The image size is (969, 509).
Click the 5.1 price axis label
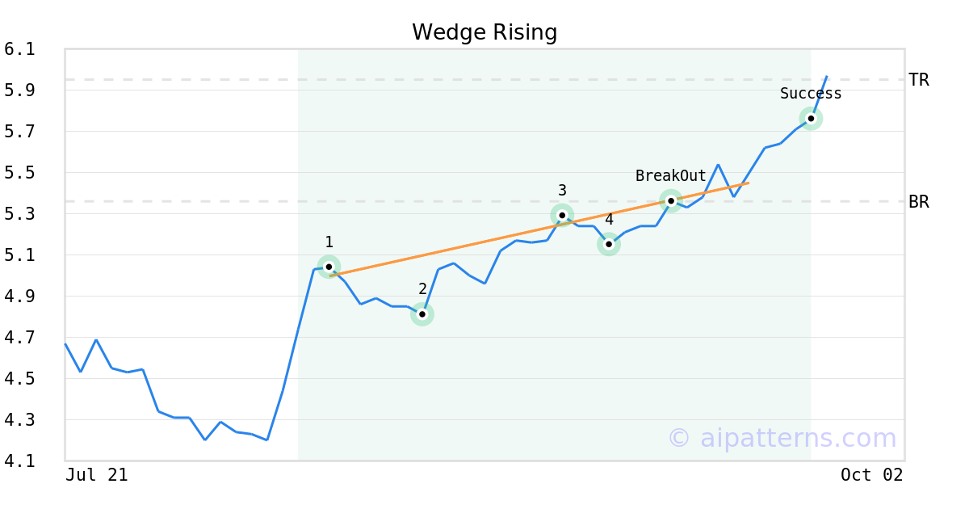pos(19,255)
